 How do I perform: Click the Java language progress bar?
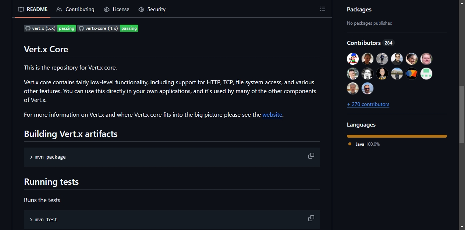397,136
